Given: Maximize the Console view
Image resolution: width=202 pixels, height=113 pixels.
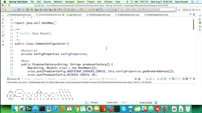Looking at the screenshot, I should click(194, 79).
